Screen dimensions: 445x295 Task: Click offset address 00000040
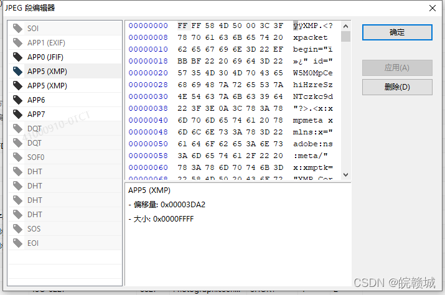148,120
